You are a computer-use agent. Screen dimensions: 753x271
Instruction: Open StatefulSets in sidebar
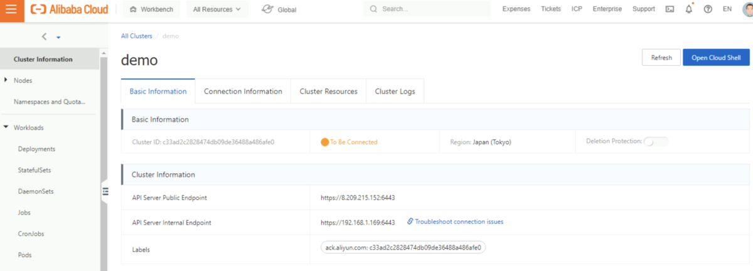[35, 171]
